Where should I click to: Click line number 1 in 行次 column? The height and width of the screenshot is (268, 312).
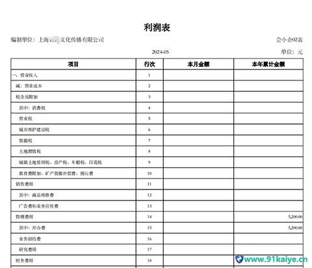149,75
